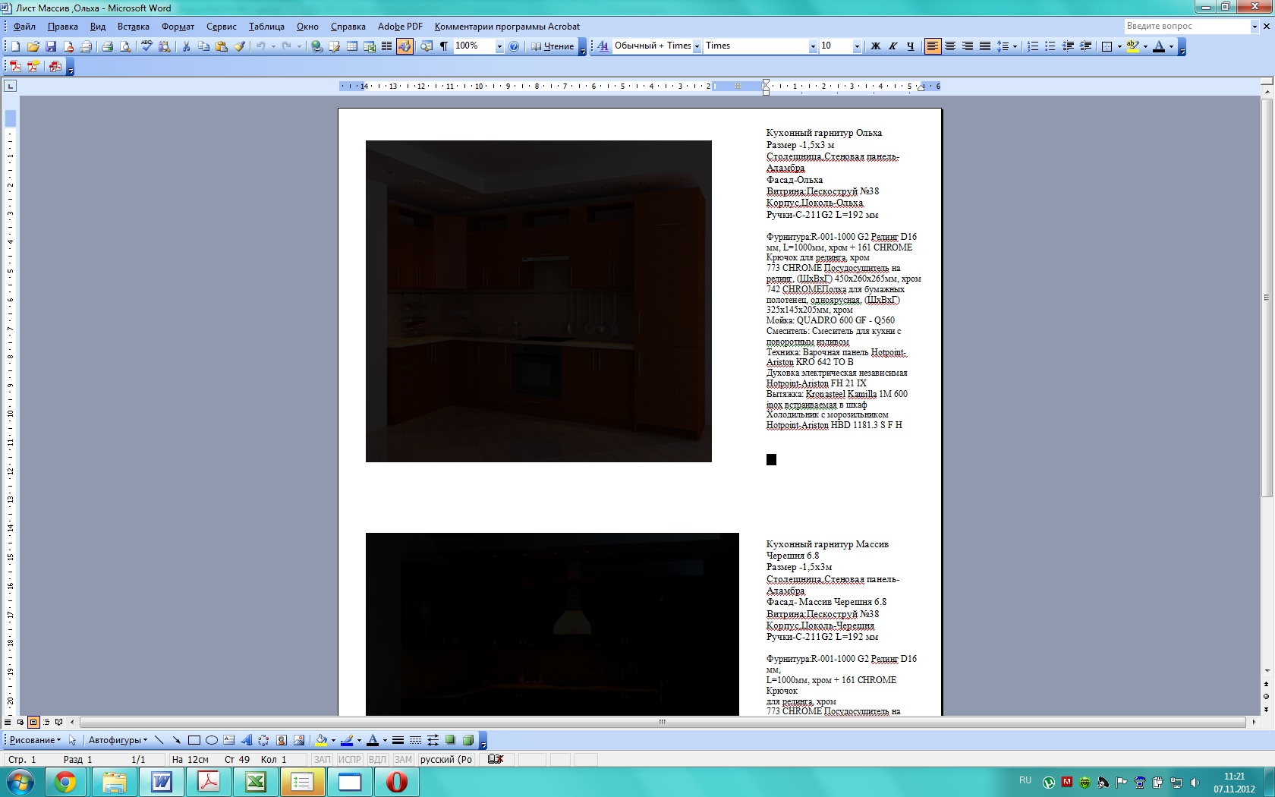Open the Формат menu

178,27
